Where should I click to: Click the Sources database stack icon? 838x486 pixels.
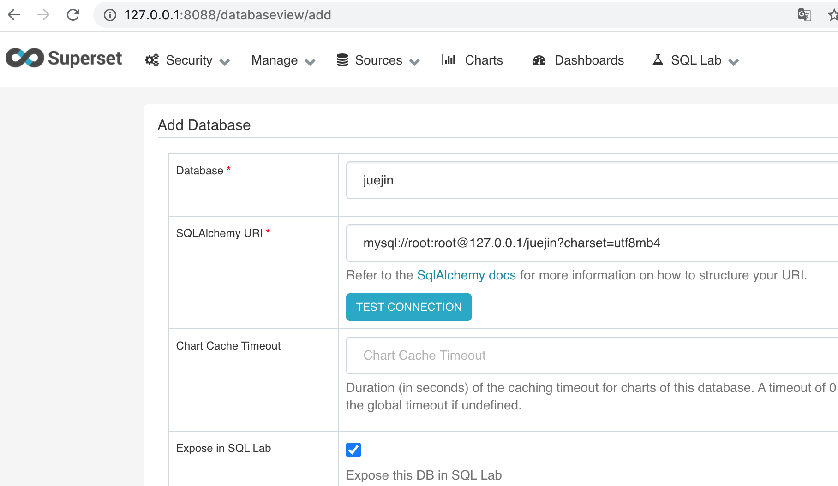click(342, 60)
